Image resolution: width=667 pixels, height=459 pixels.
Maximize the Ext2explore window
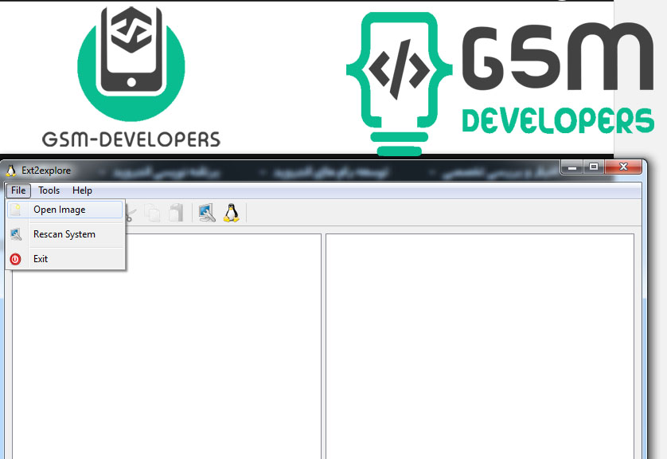594,167
